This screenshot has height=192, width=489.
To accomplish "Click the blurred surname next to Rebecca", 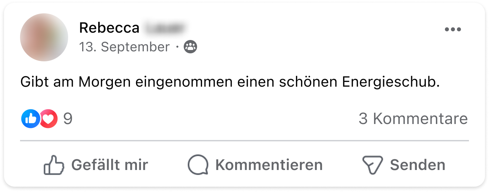I will (x=165, y=28).
